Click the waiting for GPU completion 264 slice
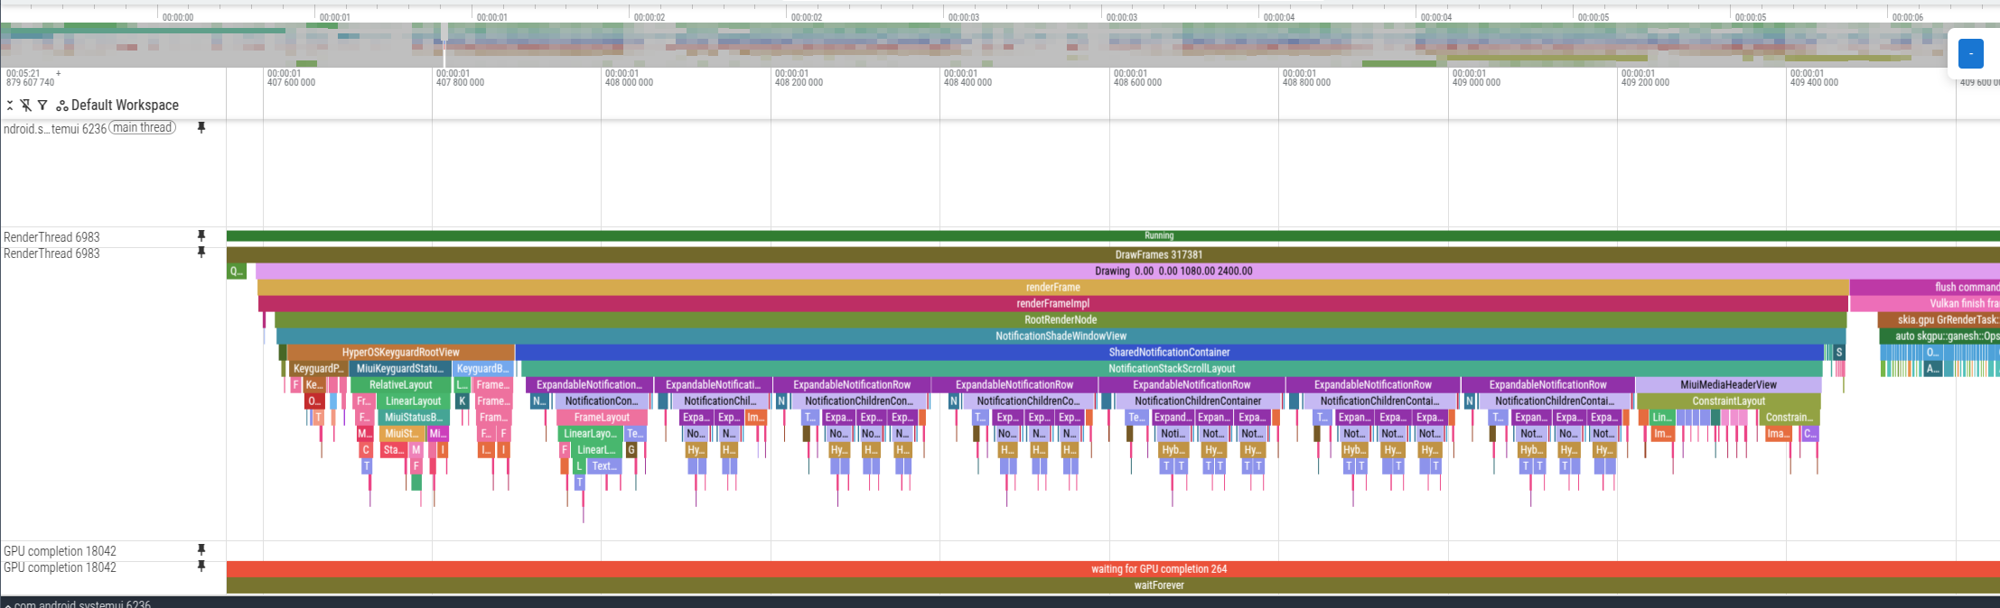The image size is (2000, 608). 1158,568
